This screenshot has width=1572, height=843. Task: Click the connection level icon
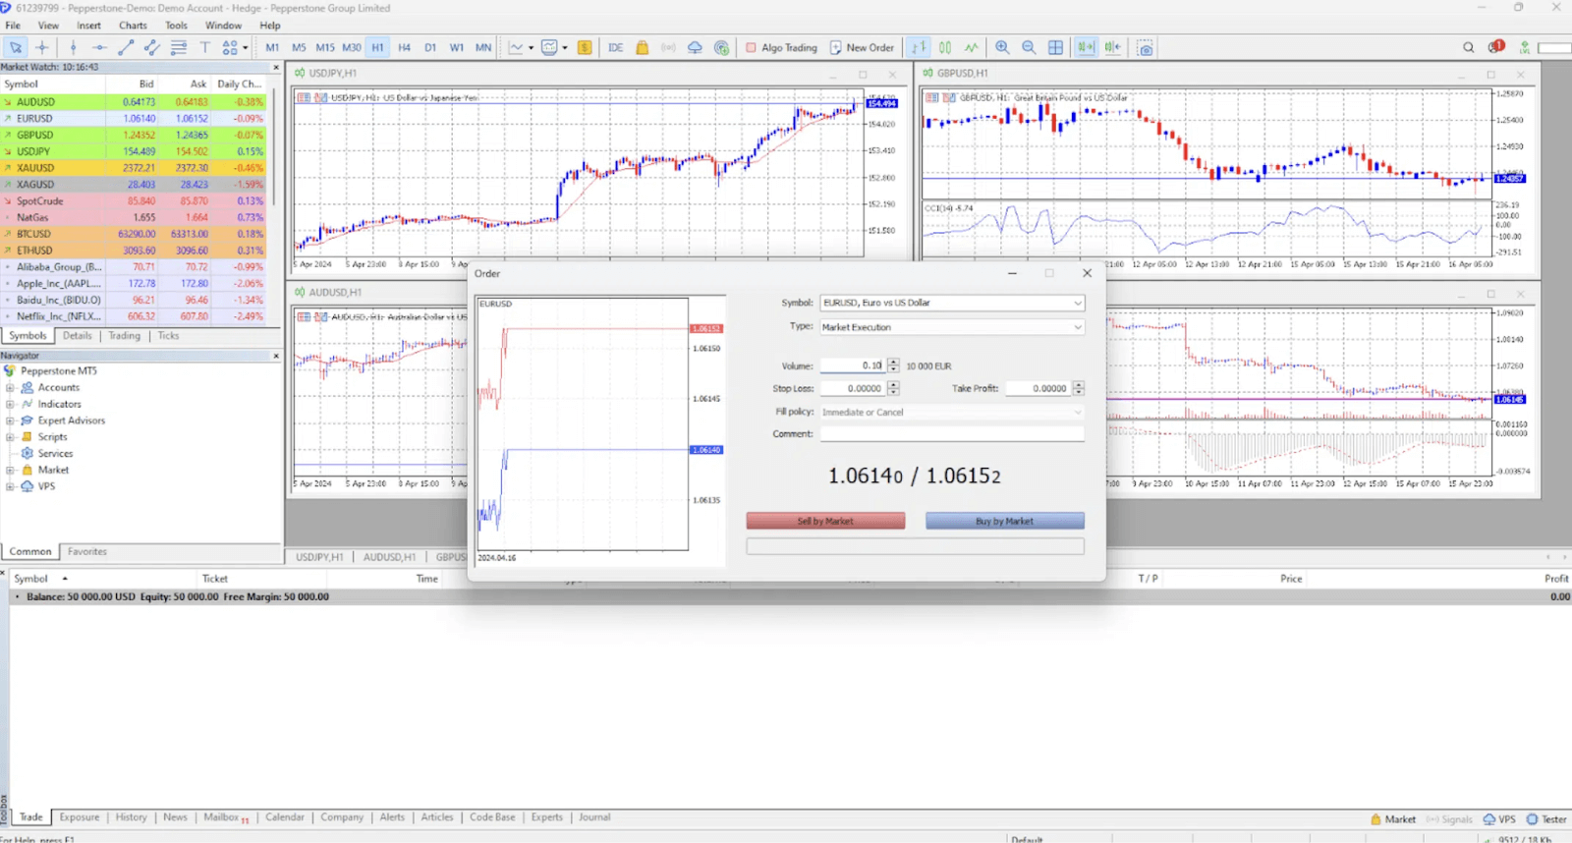(x=1525, y=47)
